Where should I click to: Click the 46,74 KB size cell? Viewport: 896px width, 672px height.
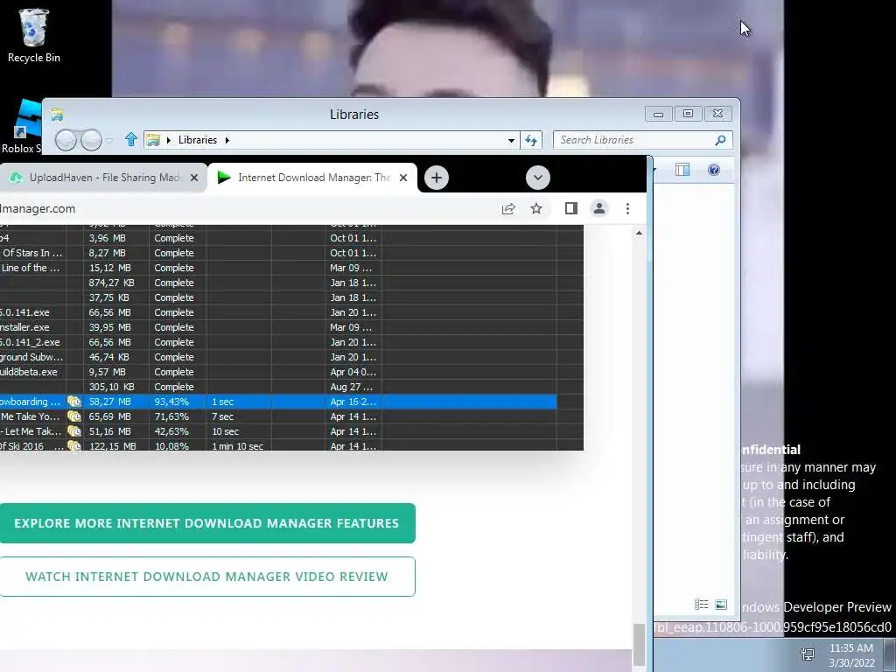click(109, 357)
